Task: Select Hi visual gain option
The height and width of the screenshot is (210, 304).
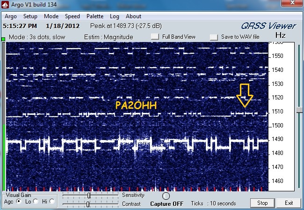Action: [x=52, y=202]
